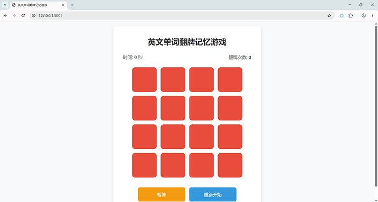
Task: Flip the second card in row two
Action: coord(173,108)
